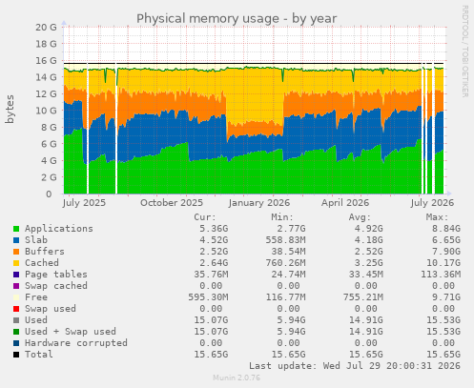Click Slab max value 6.65G
This screenshot has width=474, height=388.
pyautogui.click(x=446, y=240)
